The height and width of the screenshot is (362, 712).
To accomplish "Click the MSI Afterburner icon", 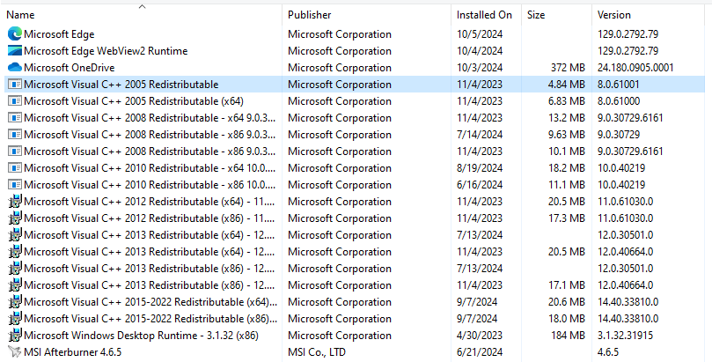I will pyautogui.click(x=14, y=352).
